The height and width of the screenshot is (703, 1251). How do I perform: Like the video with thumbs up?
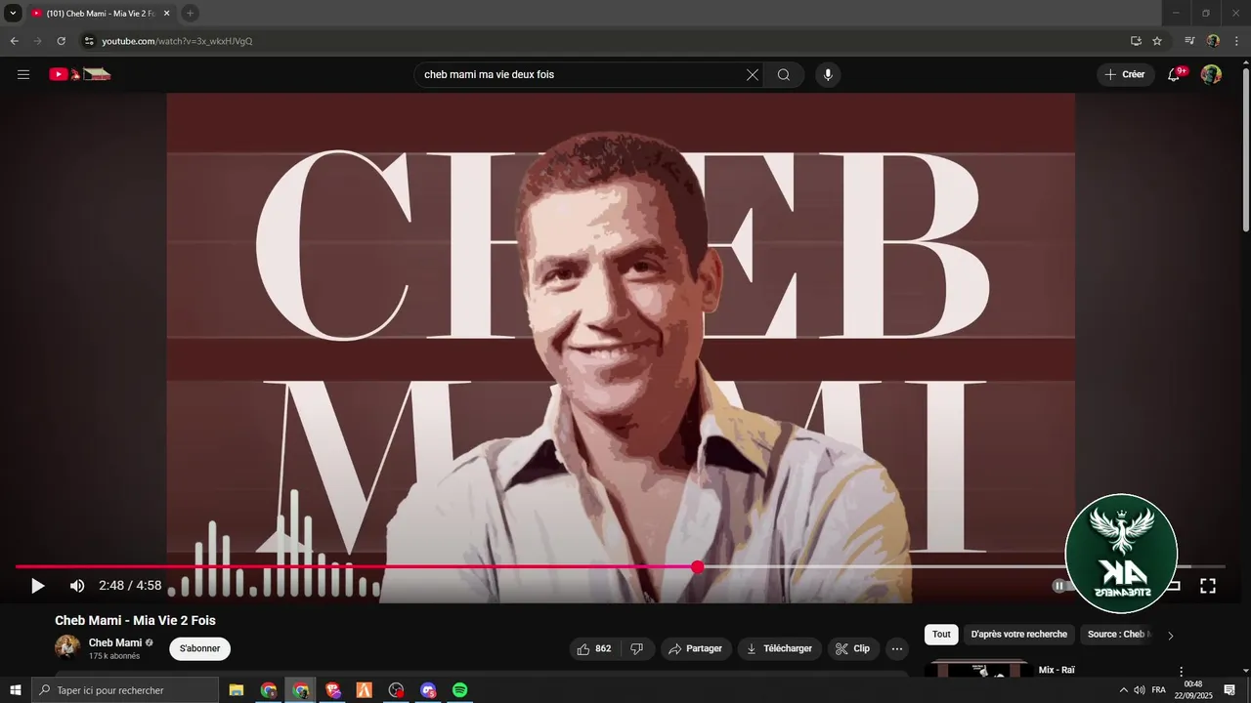point(594,648)
